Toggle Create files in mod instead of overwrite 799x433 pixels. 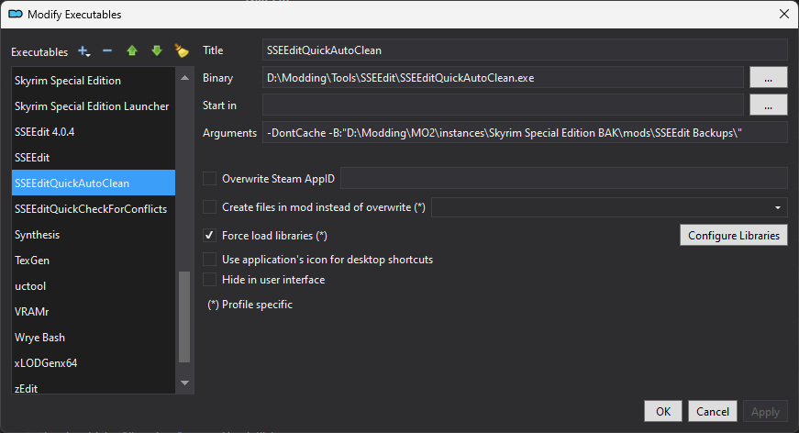coord(209,207)
